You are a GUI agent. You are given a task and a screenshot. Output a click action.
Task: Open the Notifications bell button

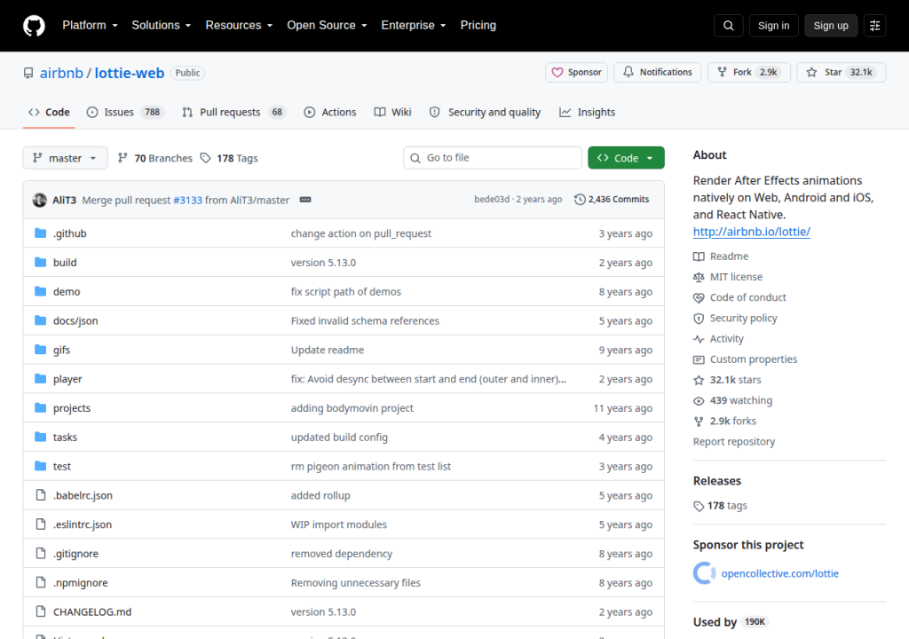pos(658,73)
